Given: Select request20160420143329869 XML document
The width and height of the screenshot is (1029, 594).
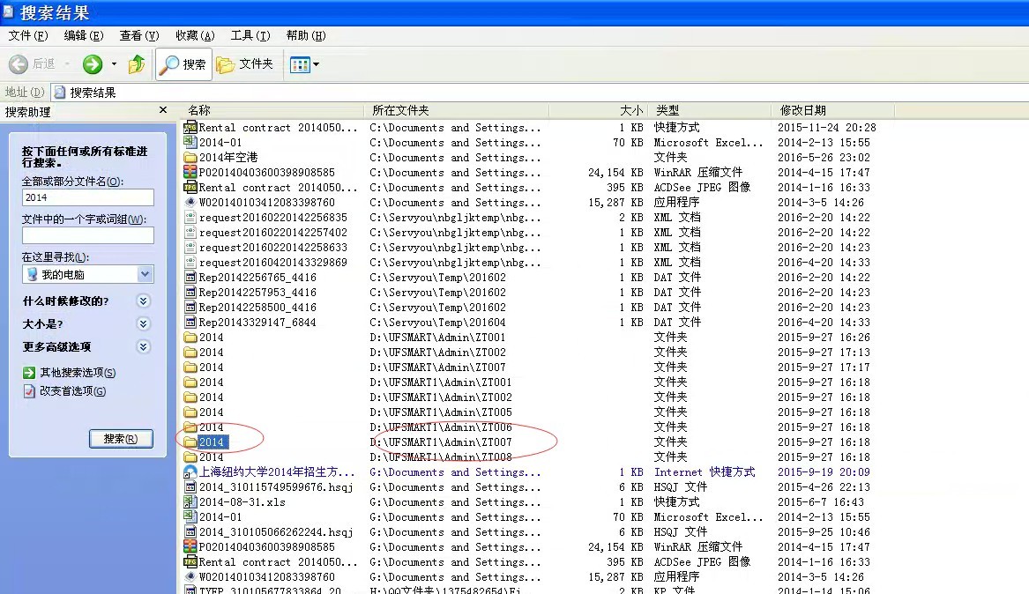Looking at the screenshot, I should (x=272, y=263).
